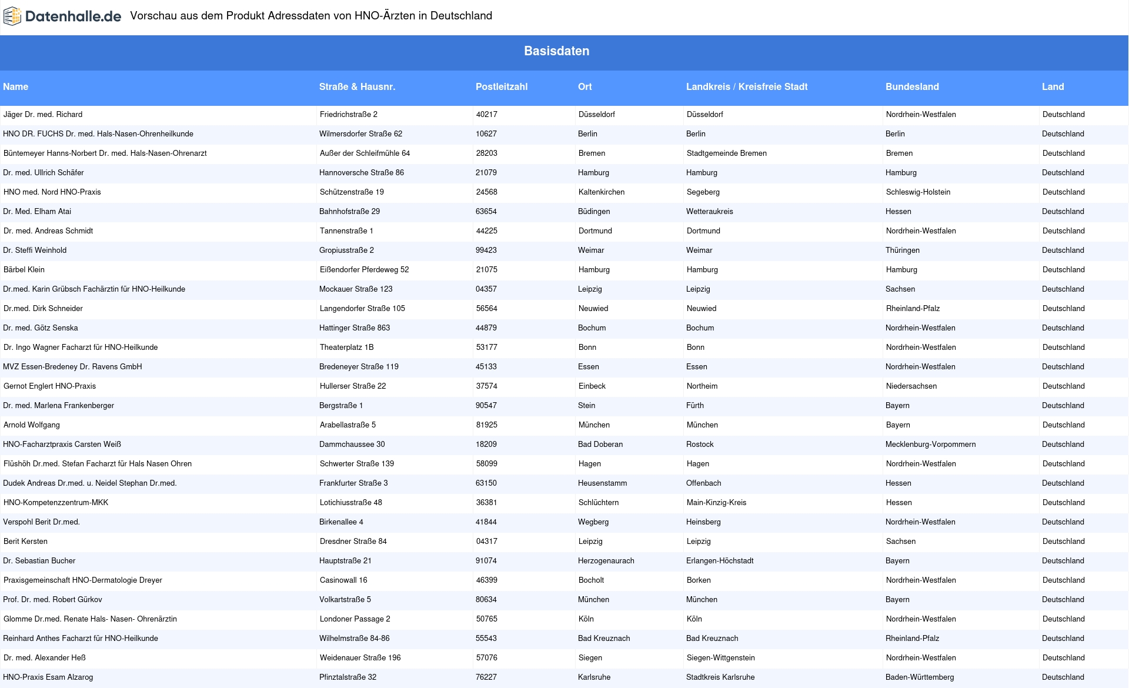Click postal code 40217
The height and width of the screenshot is (688, 1129).
pyautogui.click(x=487, y=115)
